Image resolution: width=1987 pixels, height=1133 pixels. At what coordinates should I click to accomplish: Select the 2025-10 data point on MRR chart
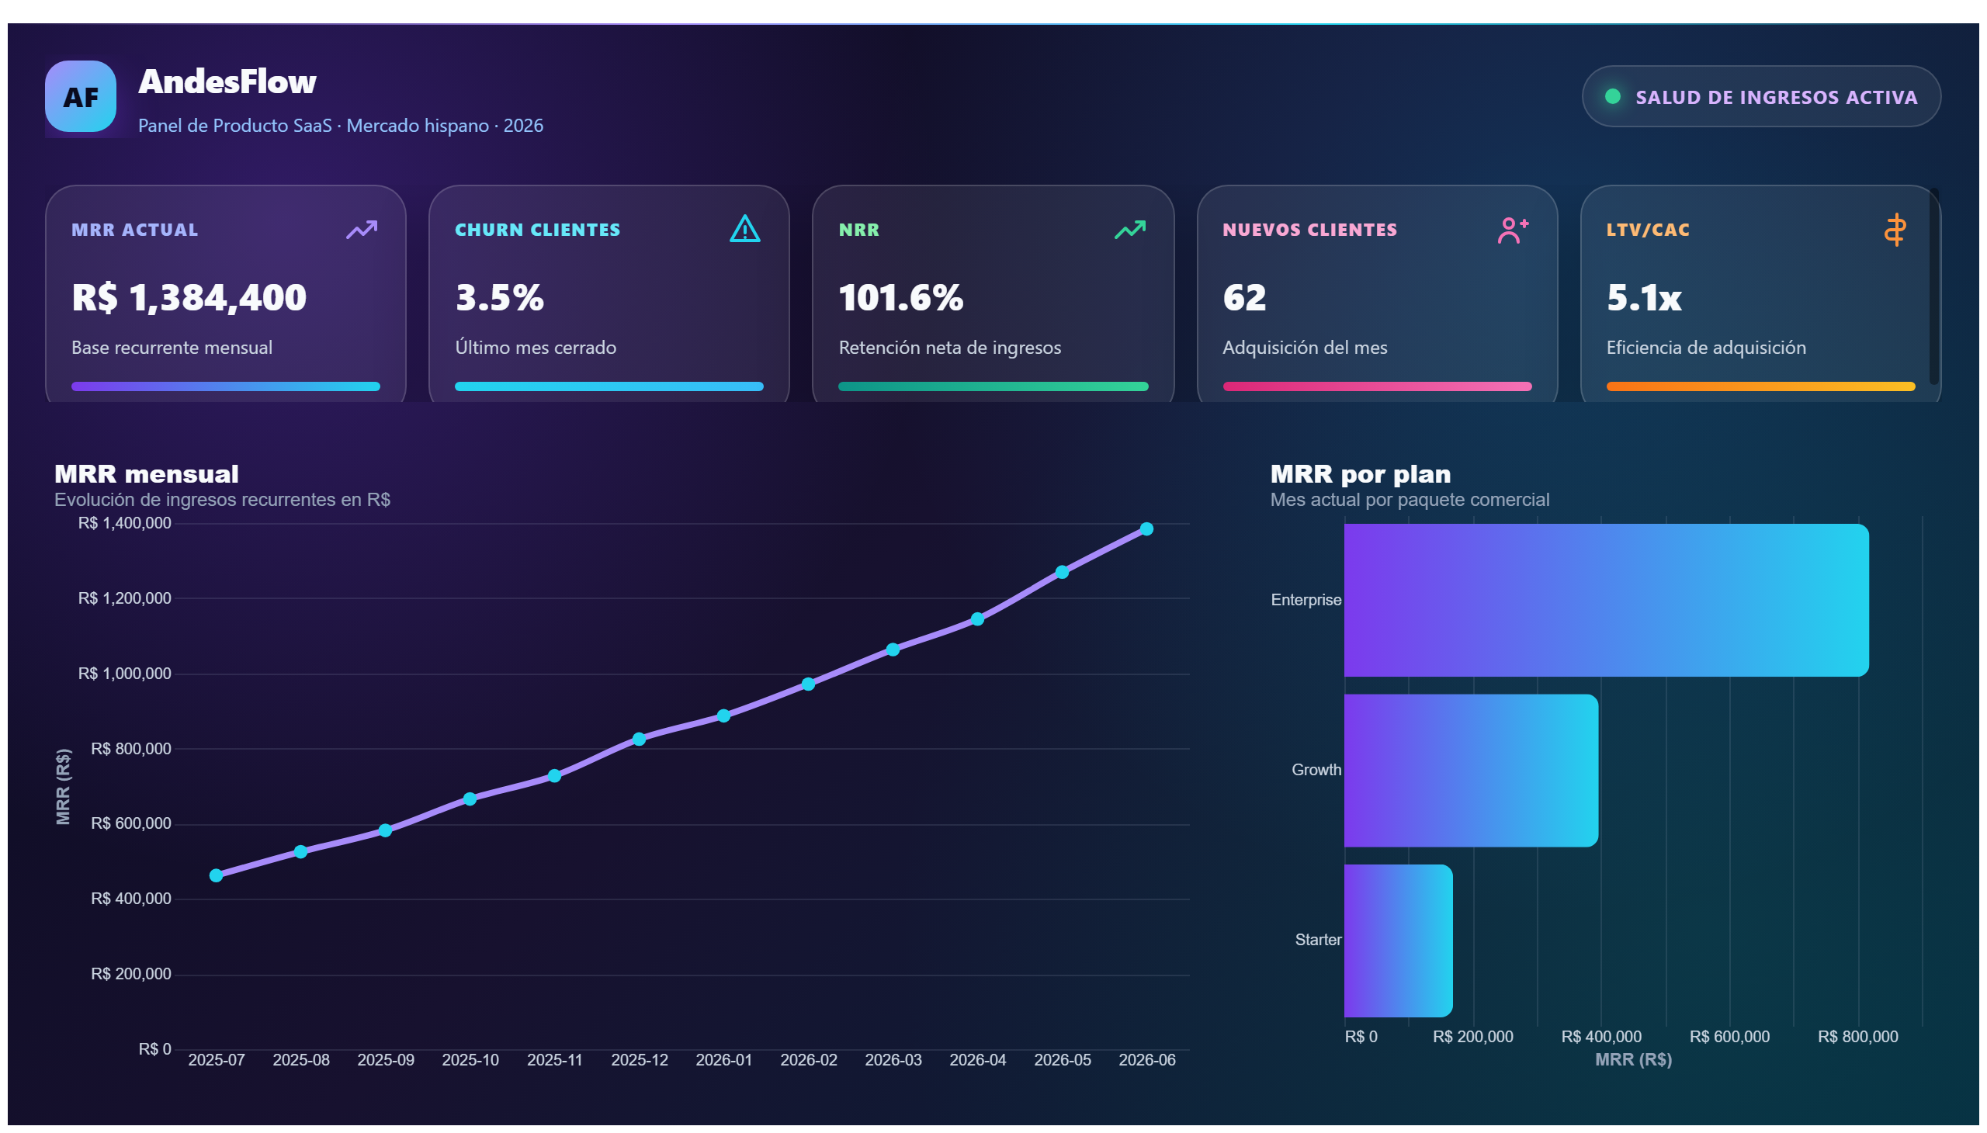(x=470, y=799)
